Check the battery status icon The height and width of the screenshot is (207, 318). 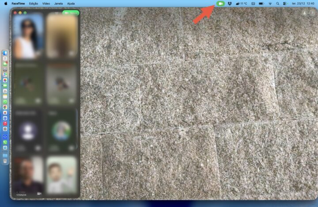tap(261, 4)
